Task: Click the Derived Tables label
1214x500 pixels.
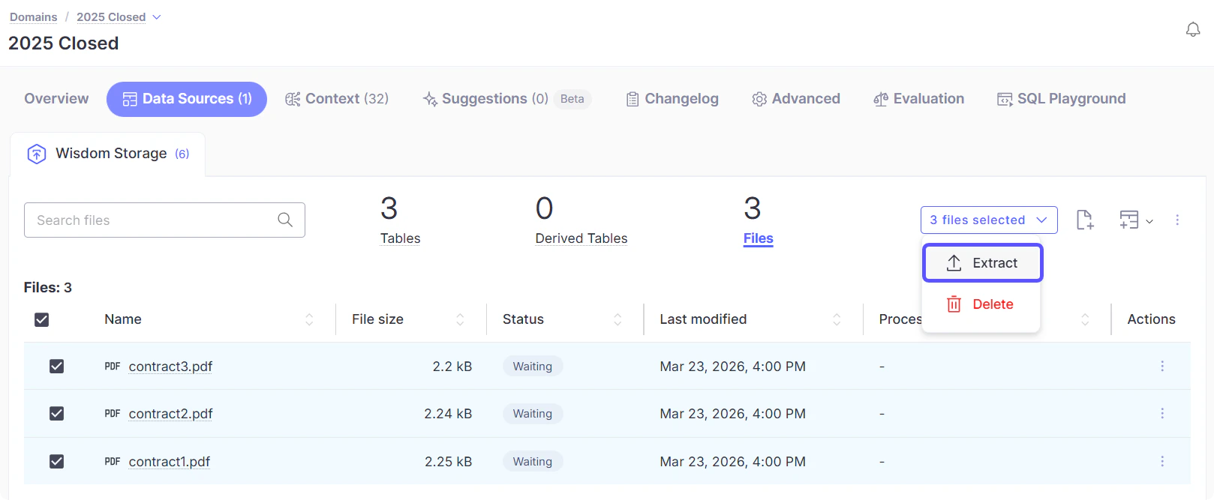Action: 581,238
